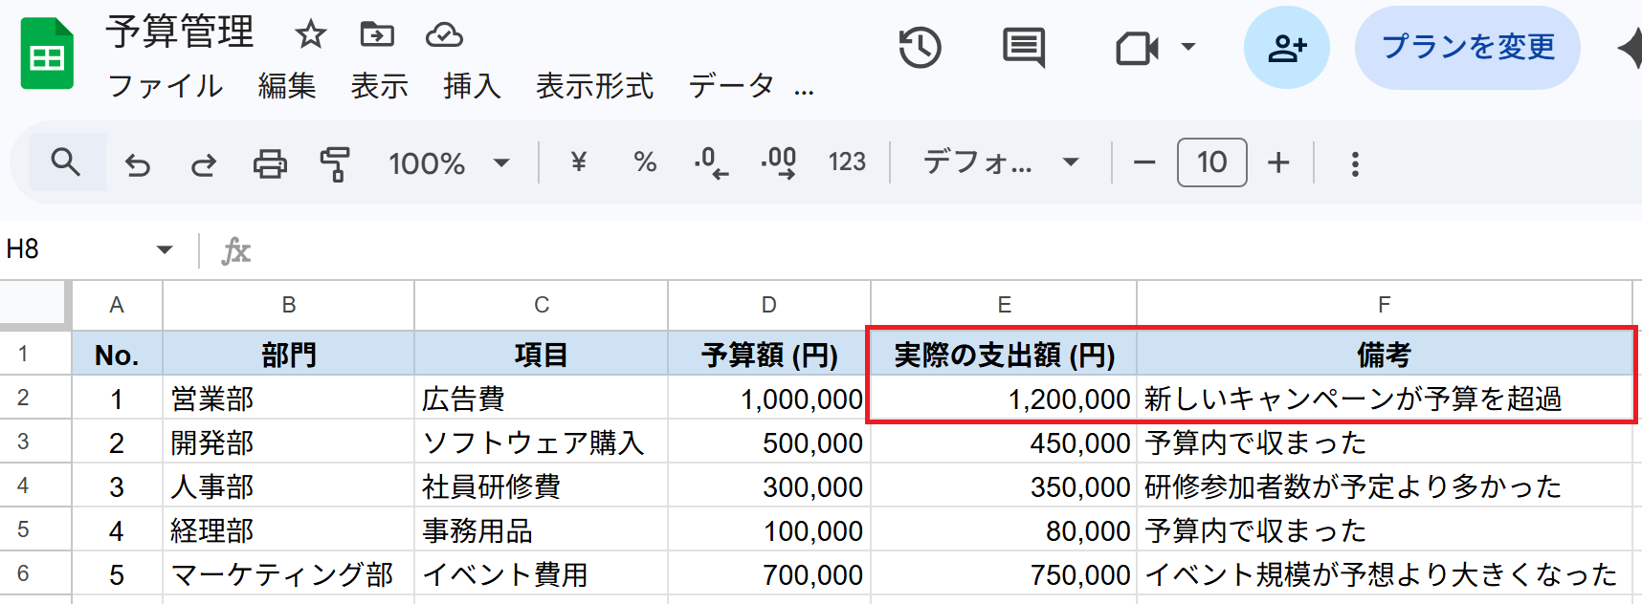
Task: Open the three-dot more toolbar options
Action: point(1355,164)
